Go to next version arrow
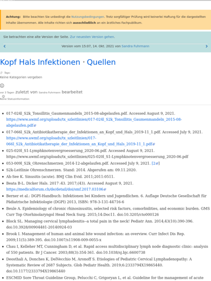 tap(206, 46)
